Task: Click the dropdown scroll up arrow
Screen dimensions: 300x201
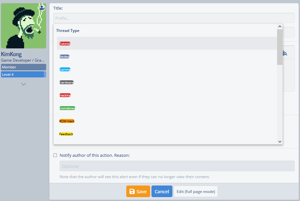Action: [280, 26]
